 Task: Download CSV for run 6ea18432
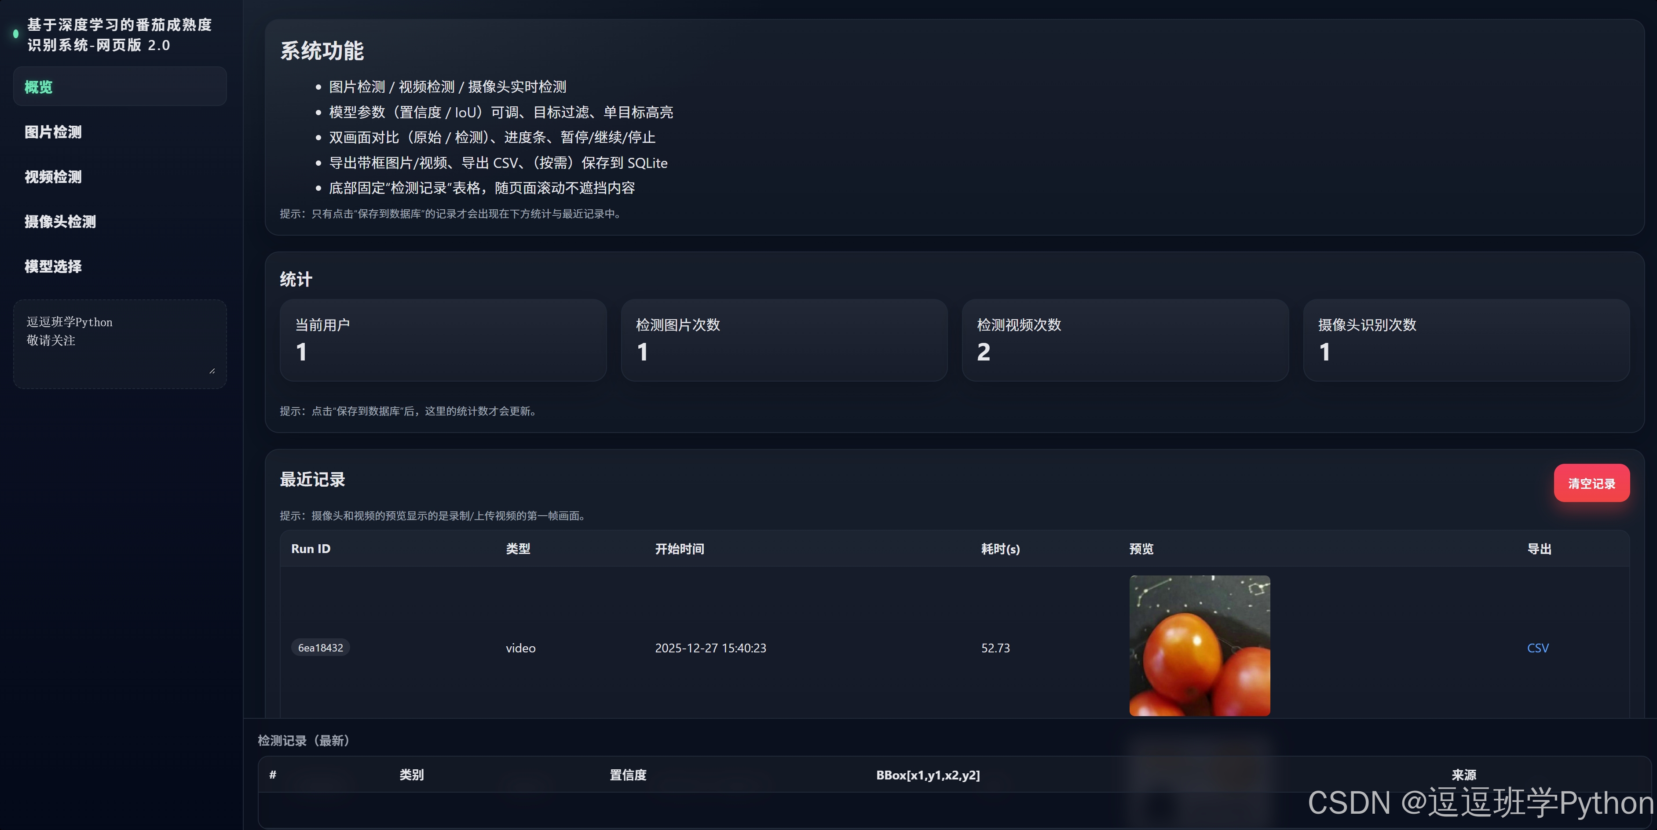(x=1537, y=648)
